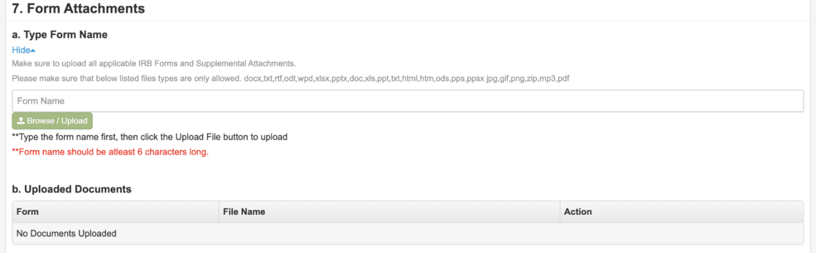The height and width of the screenshot is (253, 816).
Task: Click the No Documents Uploaded row
Action: pos(407,233)
